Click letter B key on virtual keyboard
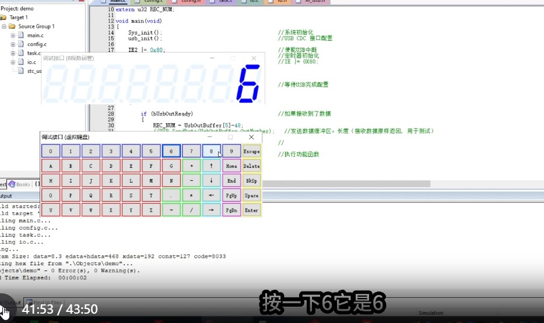 (71, 166)
